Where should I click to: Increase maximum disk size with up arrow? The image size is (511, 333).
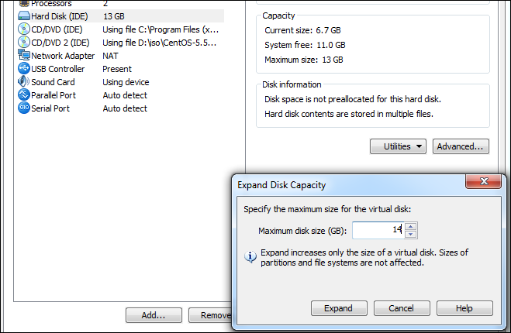pos(411,226)
